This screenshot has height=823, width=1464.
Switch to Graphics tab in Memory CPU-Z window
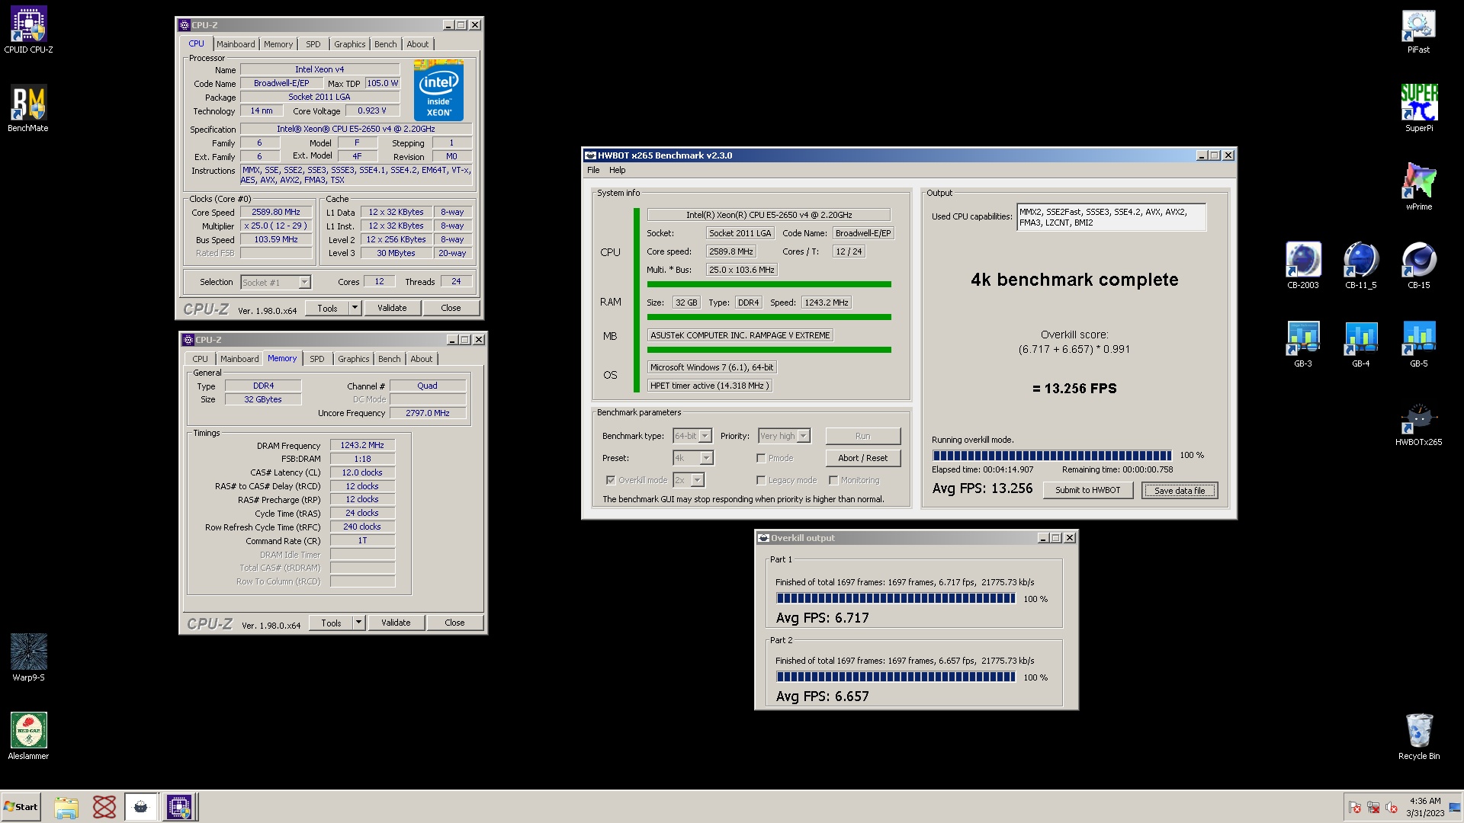click(x=353, y=359)
